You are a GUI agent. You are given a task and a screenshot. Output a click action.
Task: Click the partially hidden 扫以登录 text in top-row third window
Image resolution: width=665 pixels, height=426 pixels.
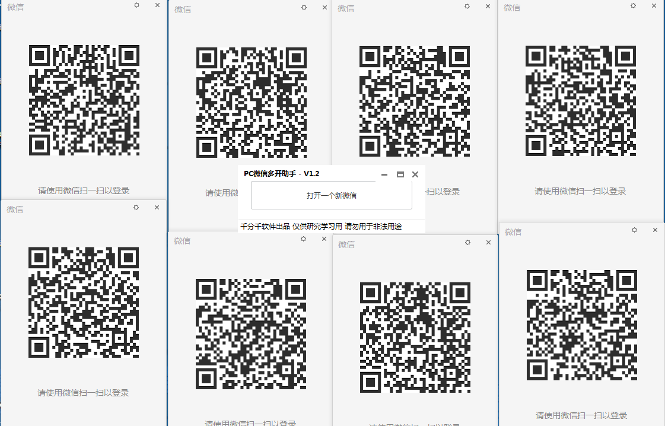(x=443, y=192)
